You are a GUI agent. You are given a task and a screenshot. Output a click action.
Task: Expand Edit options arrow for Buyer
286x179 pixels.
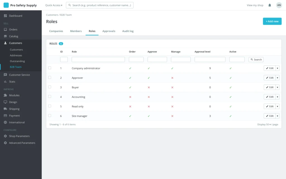[x=277, y=87]
